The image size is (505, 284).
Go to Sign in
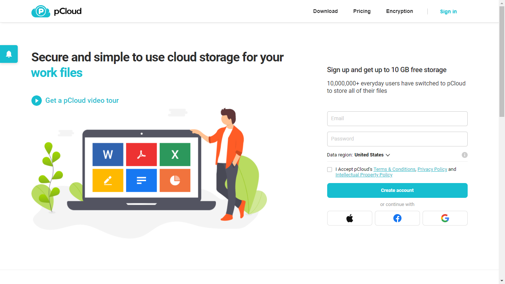pos(448,11)
